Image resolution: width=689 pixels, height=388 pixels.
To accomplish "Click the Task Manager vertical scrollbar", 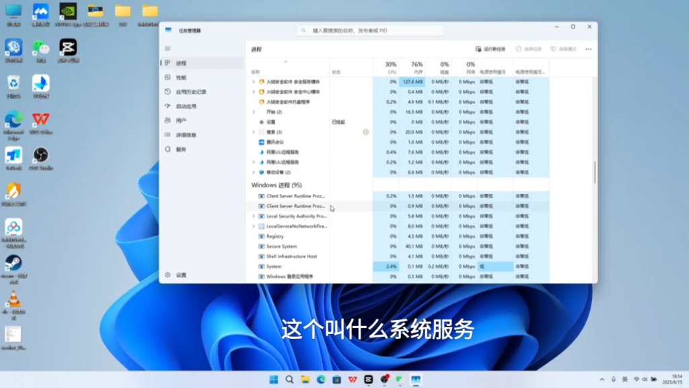I will click(595, 172).
